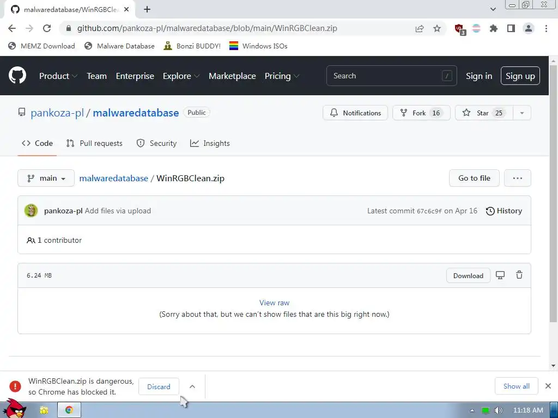The image size is (558, 418).
Task: Click the Add files via upload commit message
Action: pos(118,211)
